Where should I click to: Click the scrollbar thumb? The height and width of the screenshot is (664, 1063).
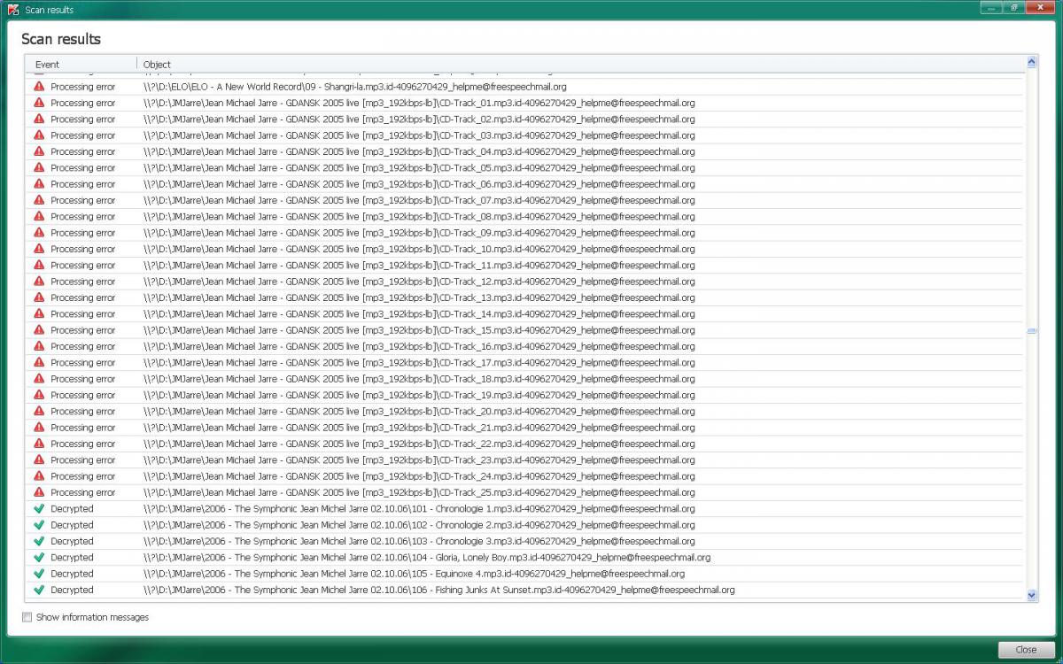(1031, 330)
